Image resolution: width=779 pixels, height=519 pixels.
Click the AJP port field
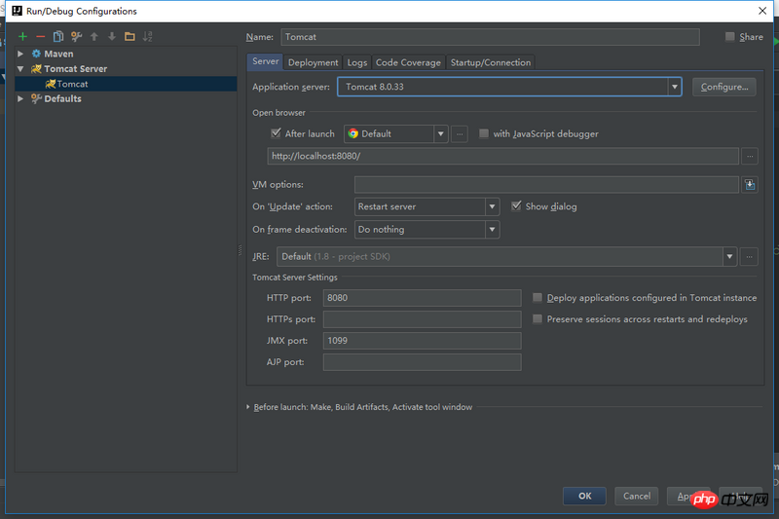[423, 362]
